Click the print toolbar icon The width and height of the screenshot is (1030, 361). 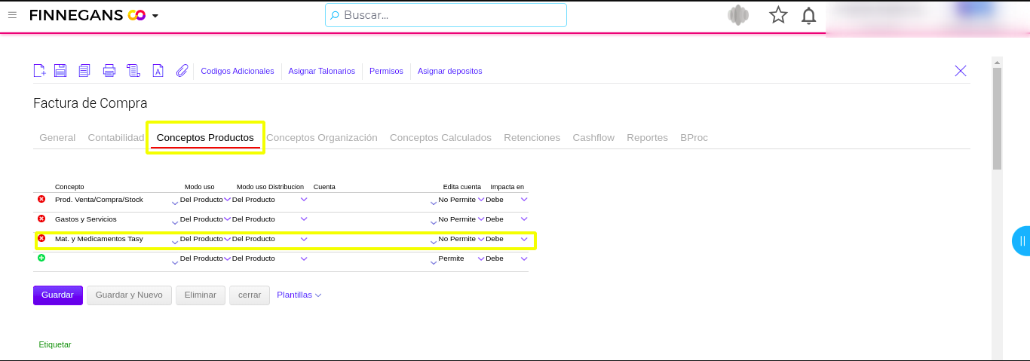pyautogui.click(x=109, y=71)
